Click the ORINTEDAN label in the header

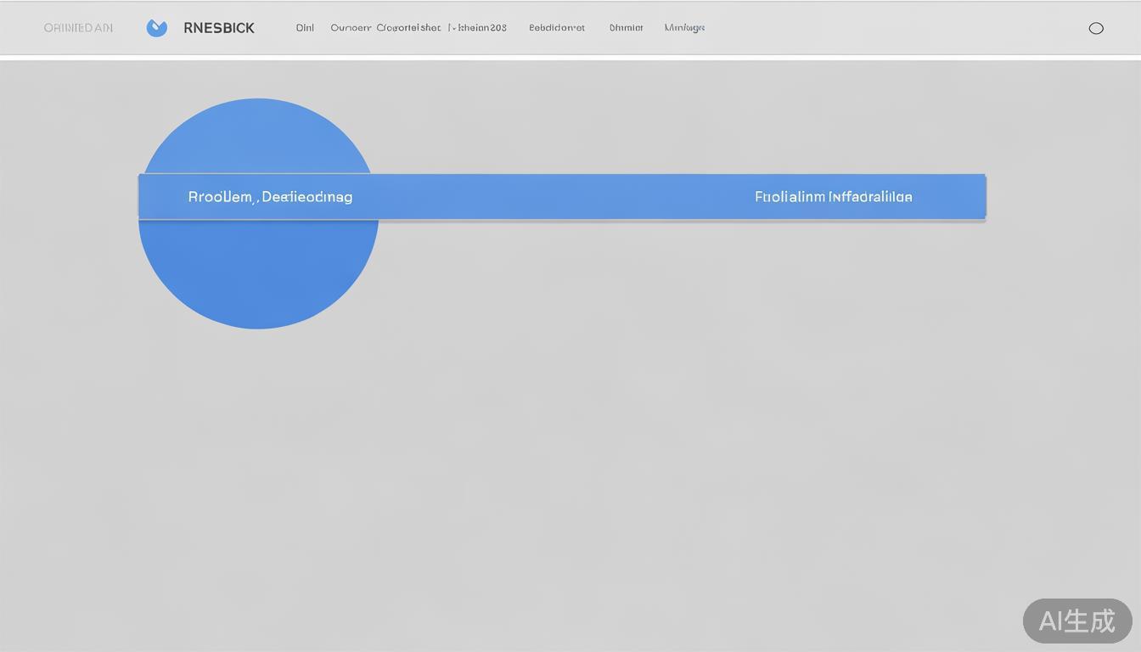click(78, 28)
